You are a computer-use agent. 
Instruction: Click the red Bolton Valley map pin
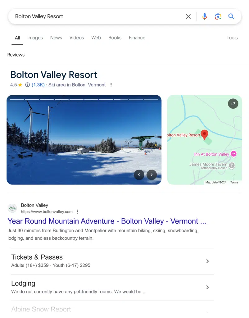(204, 134)
